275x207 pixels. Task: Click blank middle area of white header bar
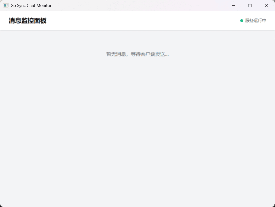(x=140, y=21)
